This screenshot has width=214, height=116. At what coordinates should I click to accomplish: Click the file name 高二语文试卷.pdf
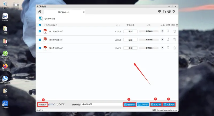pyautogui.click(x=56, y=48)
